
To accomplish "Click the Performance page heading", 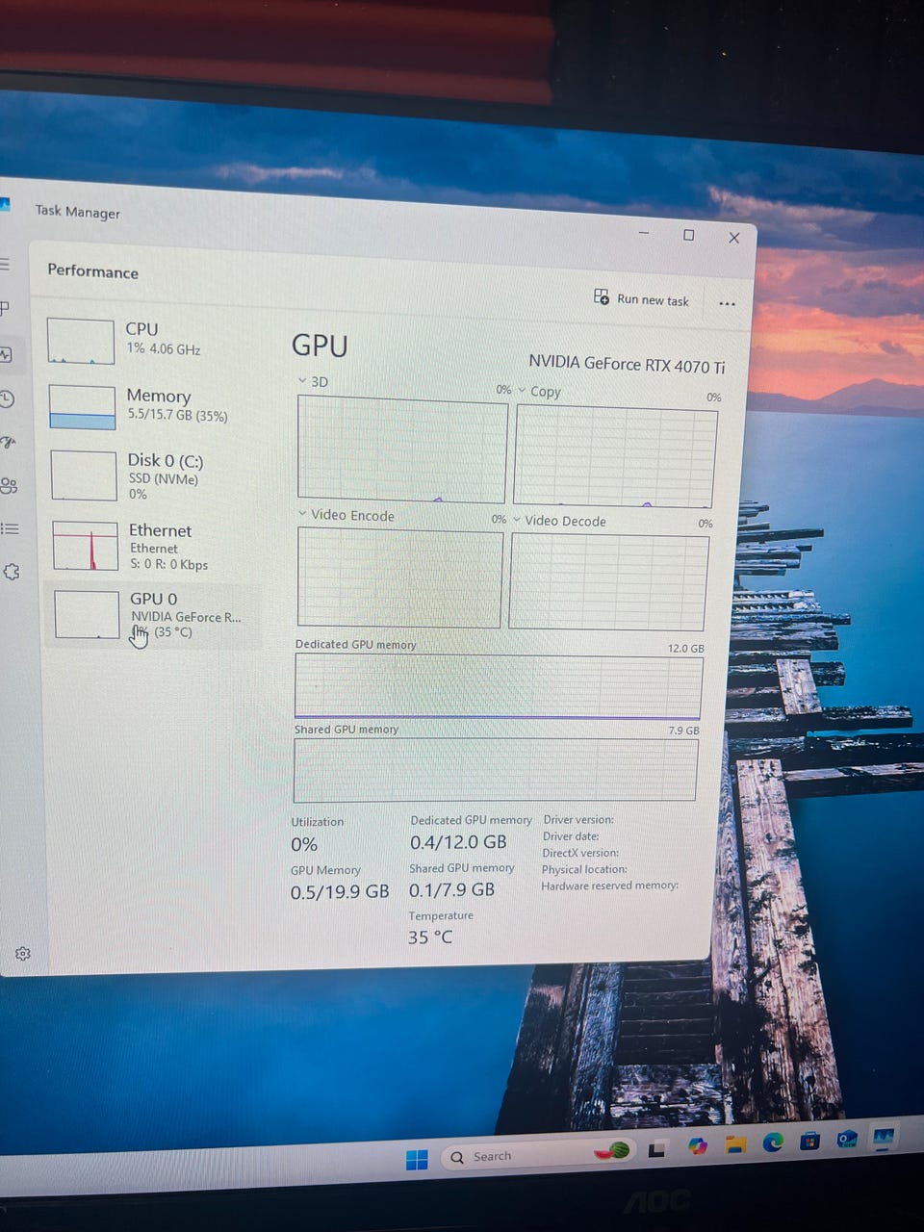I will pos(92,271).
